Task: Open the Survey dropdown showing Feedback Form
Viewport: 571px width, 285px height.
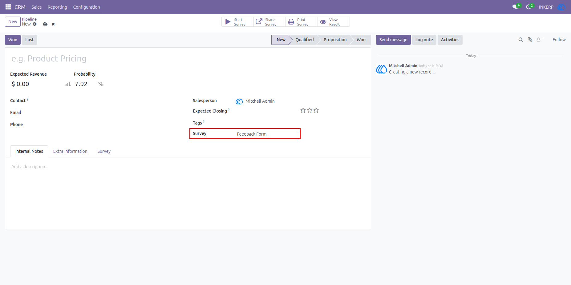Action: point(267,134)
